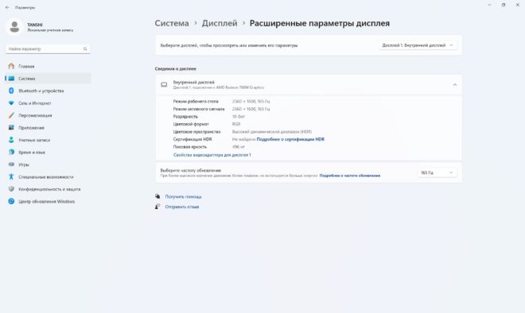Open Учетные записи settings
Viewport: 525px width, 313px height.
pyautogui.click(x=49, y=140)
